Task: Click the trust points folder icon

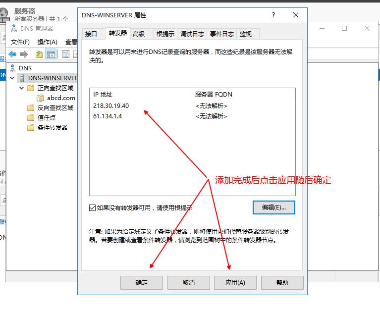Action: point(31,118)
